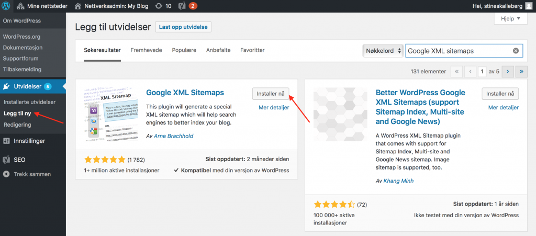This screenshot has height=236, width=536.
Task: Click the user avatar icon
Action: coord(529,6)
